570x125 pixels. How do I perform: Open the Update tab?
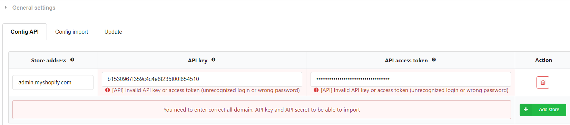[113, 32]
